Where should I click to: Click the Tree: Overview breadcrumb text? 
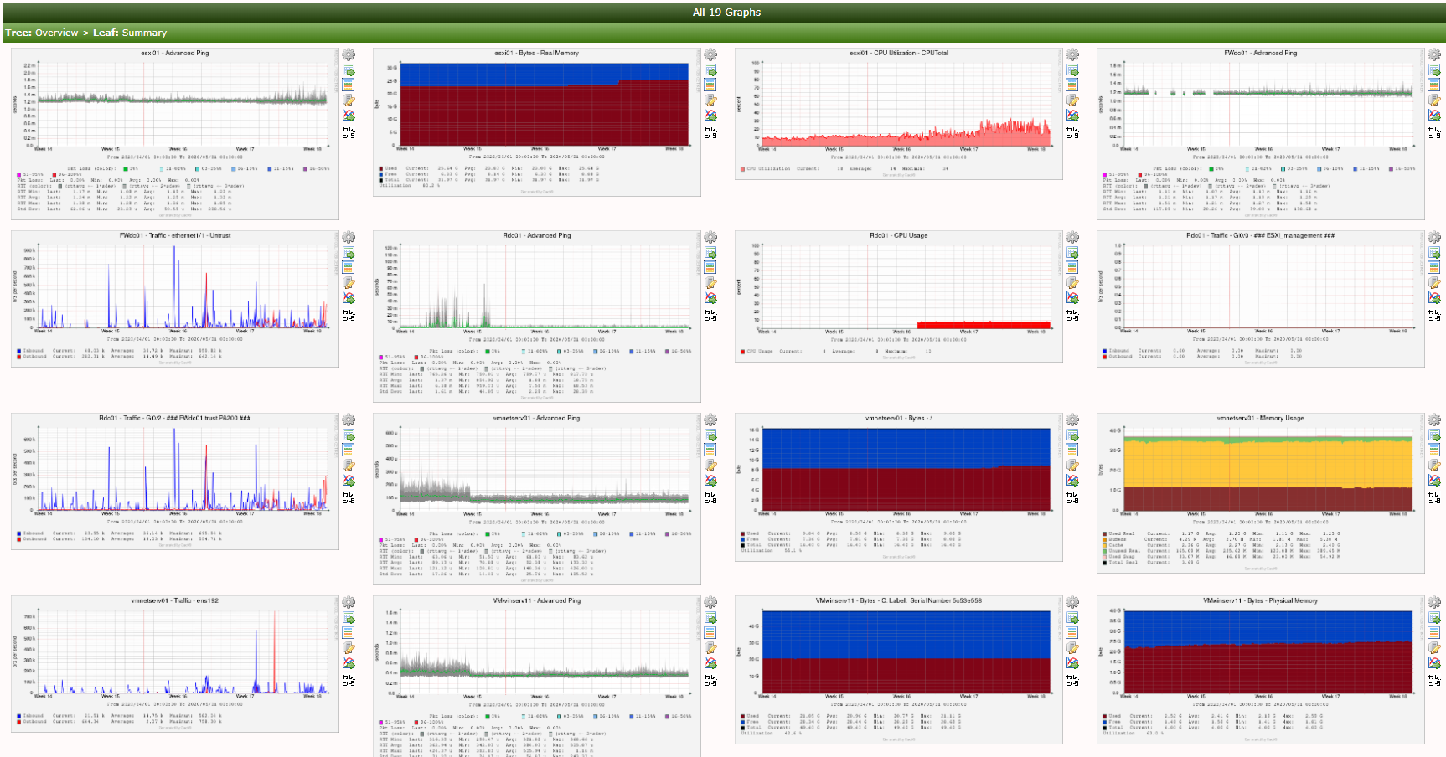42,33
